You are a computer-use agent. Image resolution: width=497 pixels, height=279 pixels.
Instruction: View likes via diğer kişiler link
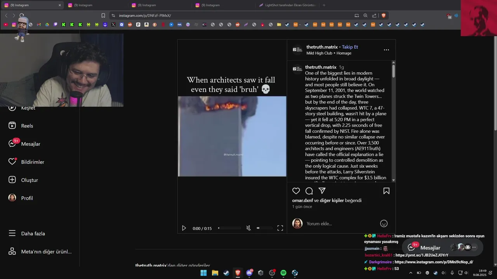(332, 200)
